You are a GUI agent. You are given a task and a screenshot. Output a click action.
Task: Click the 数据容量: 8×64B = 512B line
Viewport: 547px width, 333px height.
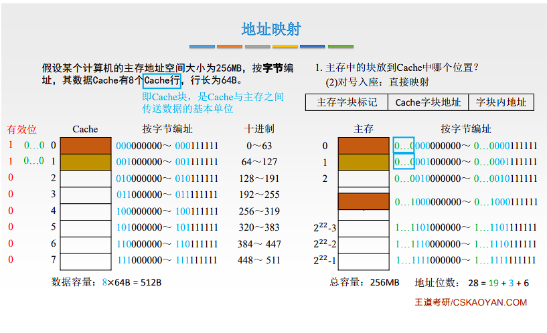click(x=106, y=282)
